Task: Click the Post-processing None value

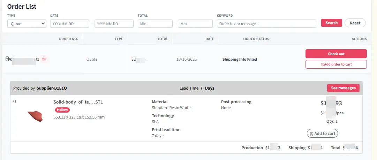Action: (x=226, y=108)
